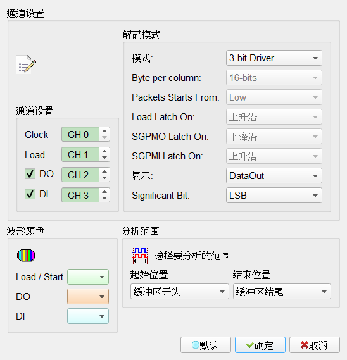Decrease the DO channel number
This screenshot has height=360, width=347.
(104, 178)
